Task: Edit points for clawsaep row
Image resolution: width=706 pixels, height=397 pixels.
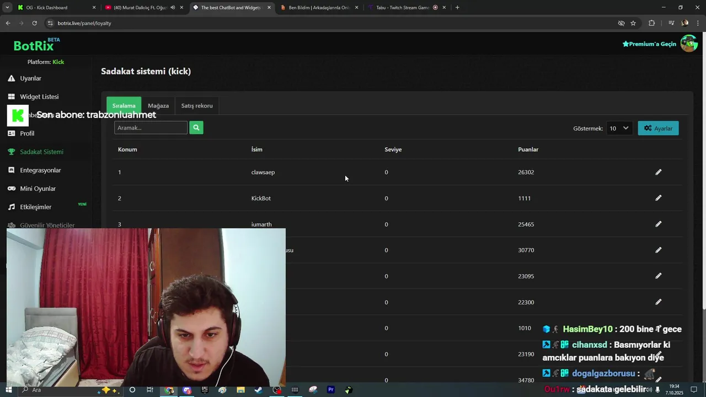Action: 658,172
